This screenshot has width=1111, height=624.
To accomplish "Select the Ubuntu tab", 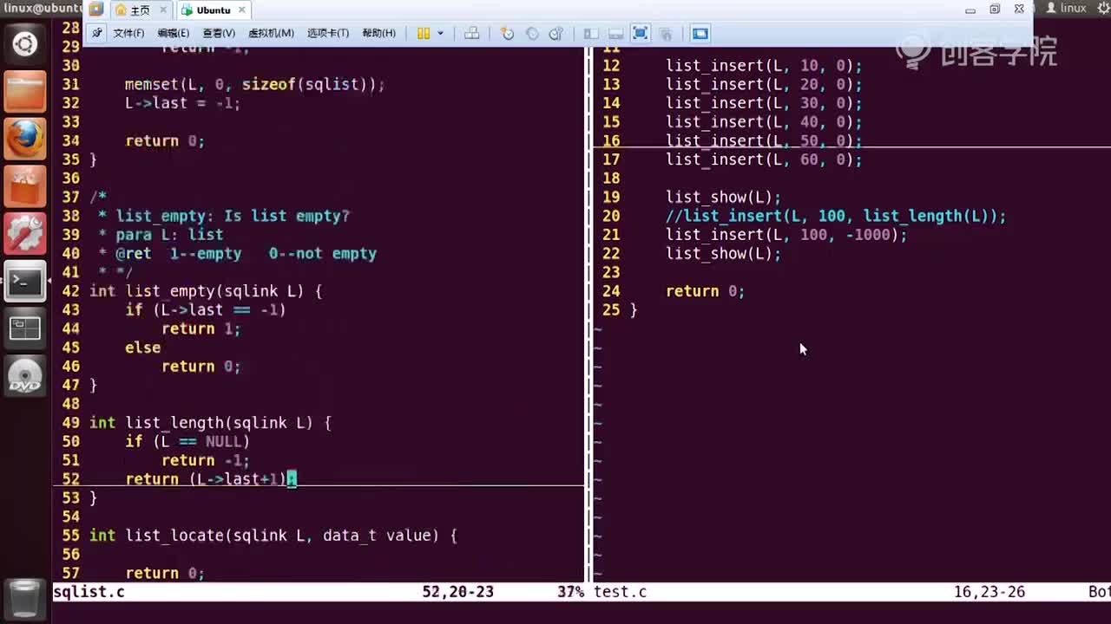I will click(214, 10).
